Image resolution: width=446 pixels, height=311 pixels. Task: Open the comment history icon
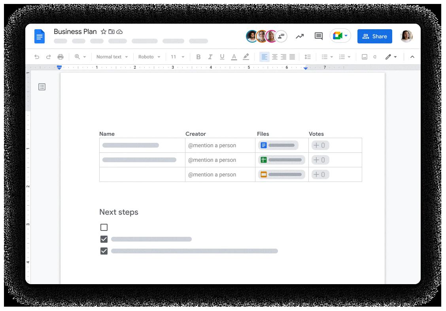318,36
